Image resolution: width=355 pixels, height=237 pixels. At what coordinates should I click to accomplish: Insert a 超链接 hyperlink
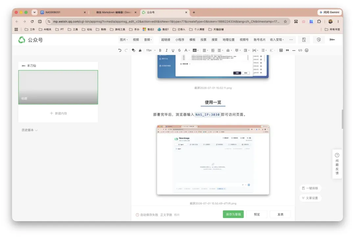point(166,40)
